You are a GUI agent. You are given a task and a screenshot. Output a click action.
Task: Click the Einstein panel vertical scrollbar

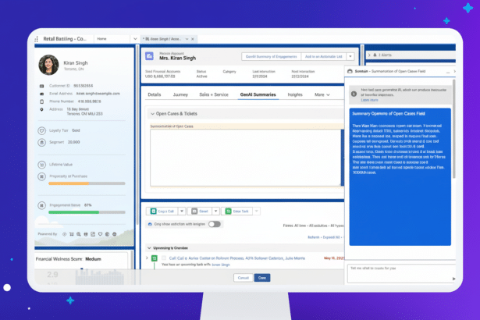pos(454,129)
